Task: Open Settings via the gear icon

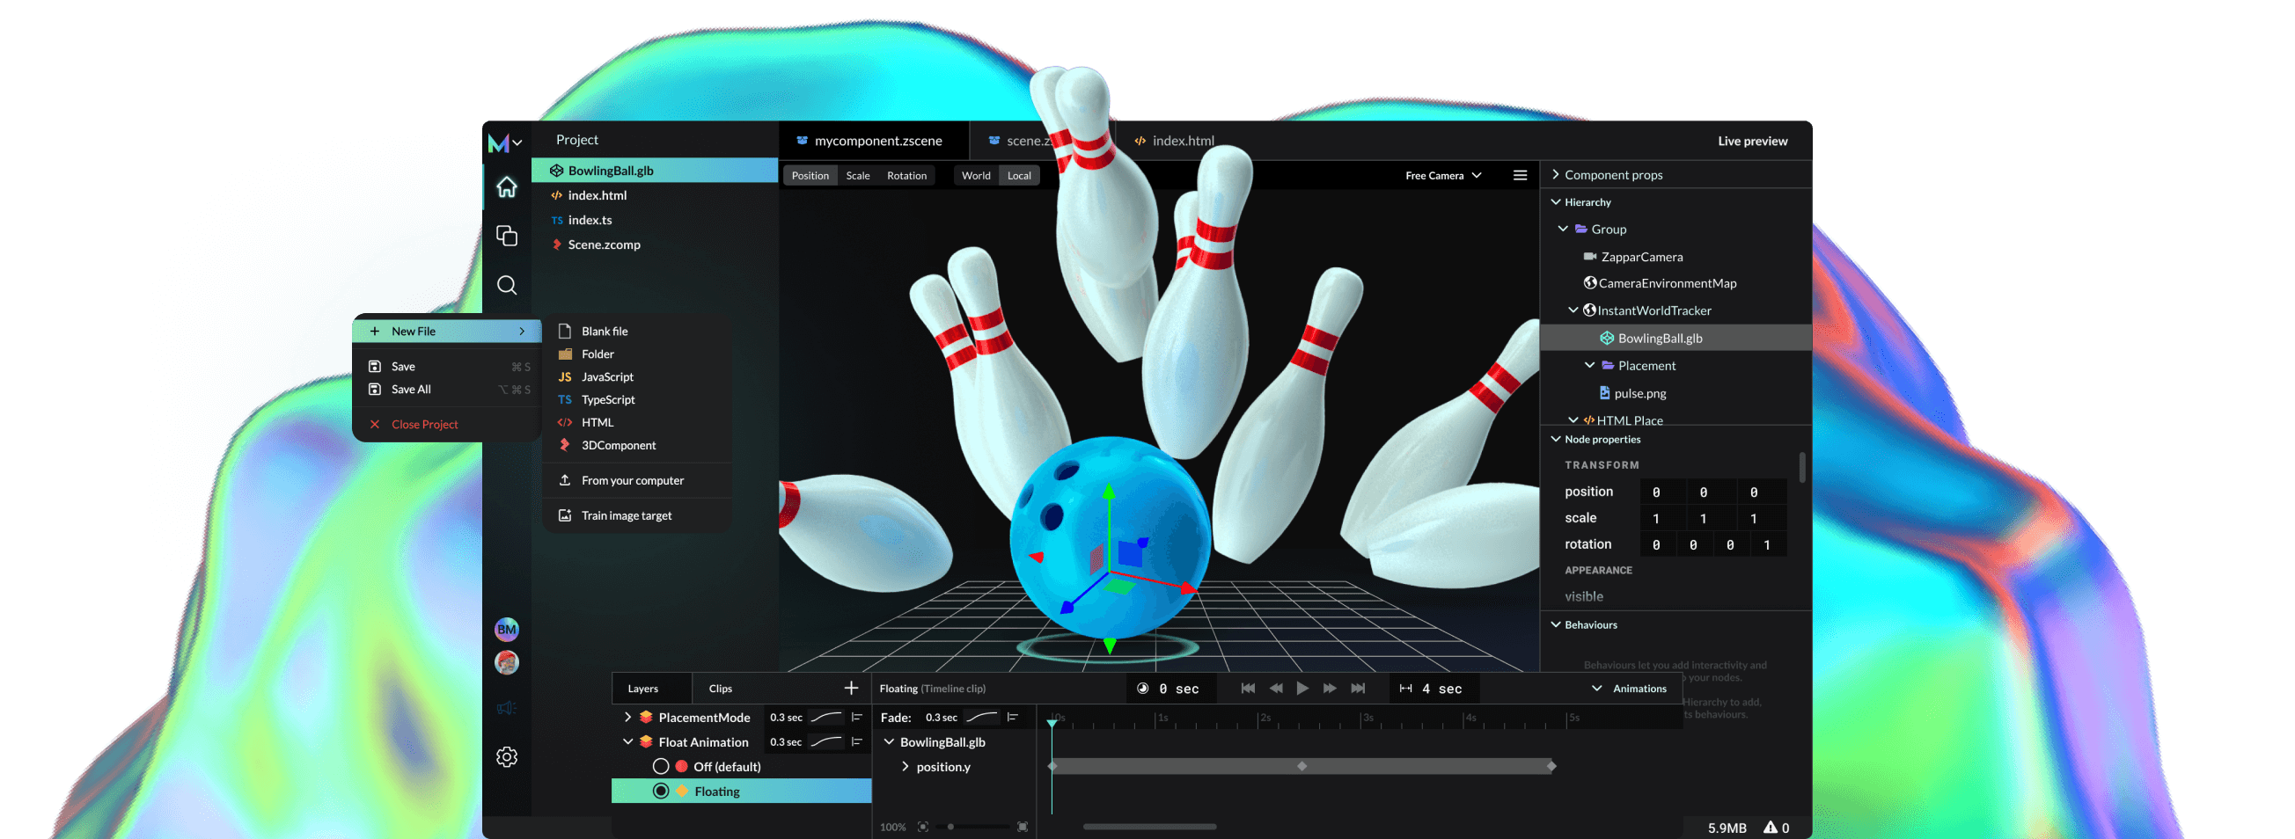Action: coord(507,756)
